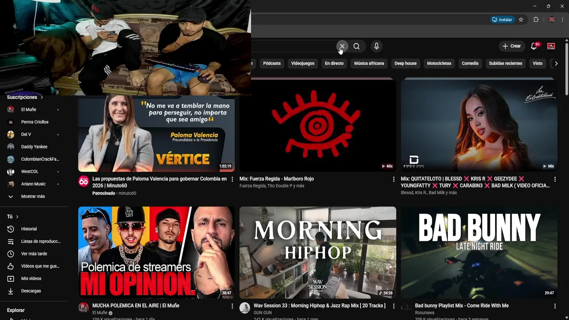Click the Instalar app button
The image size is (569, 320).
coord(502,20)
